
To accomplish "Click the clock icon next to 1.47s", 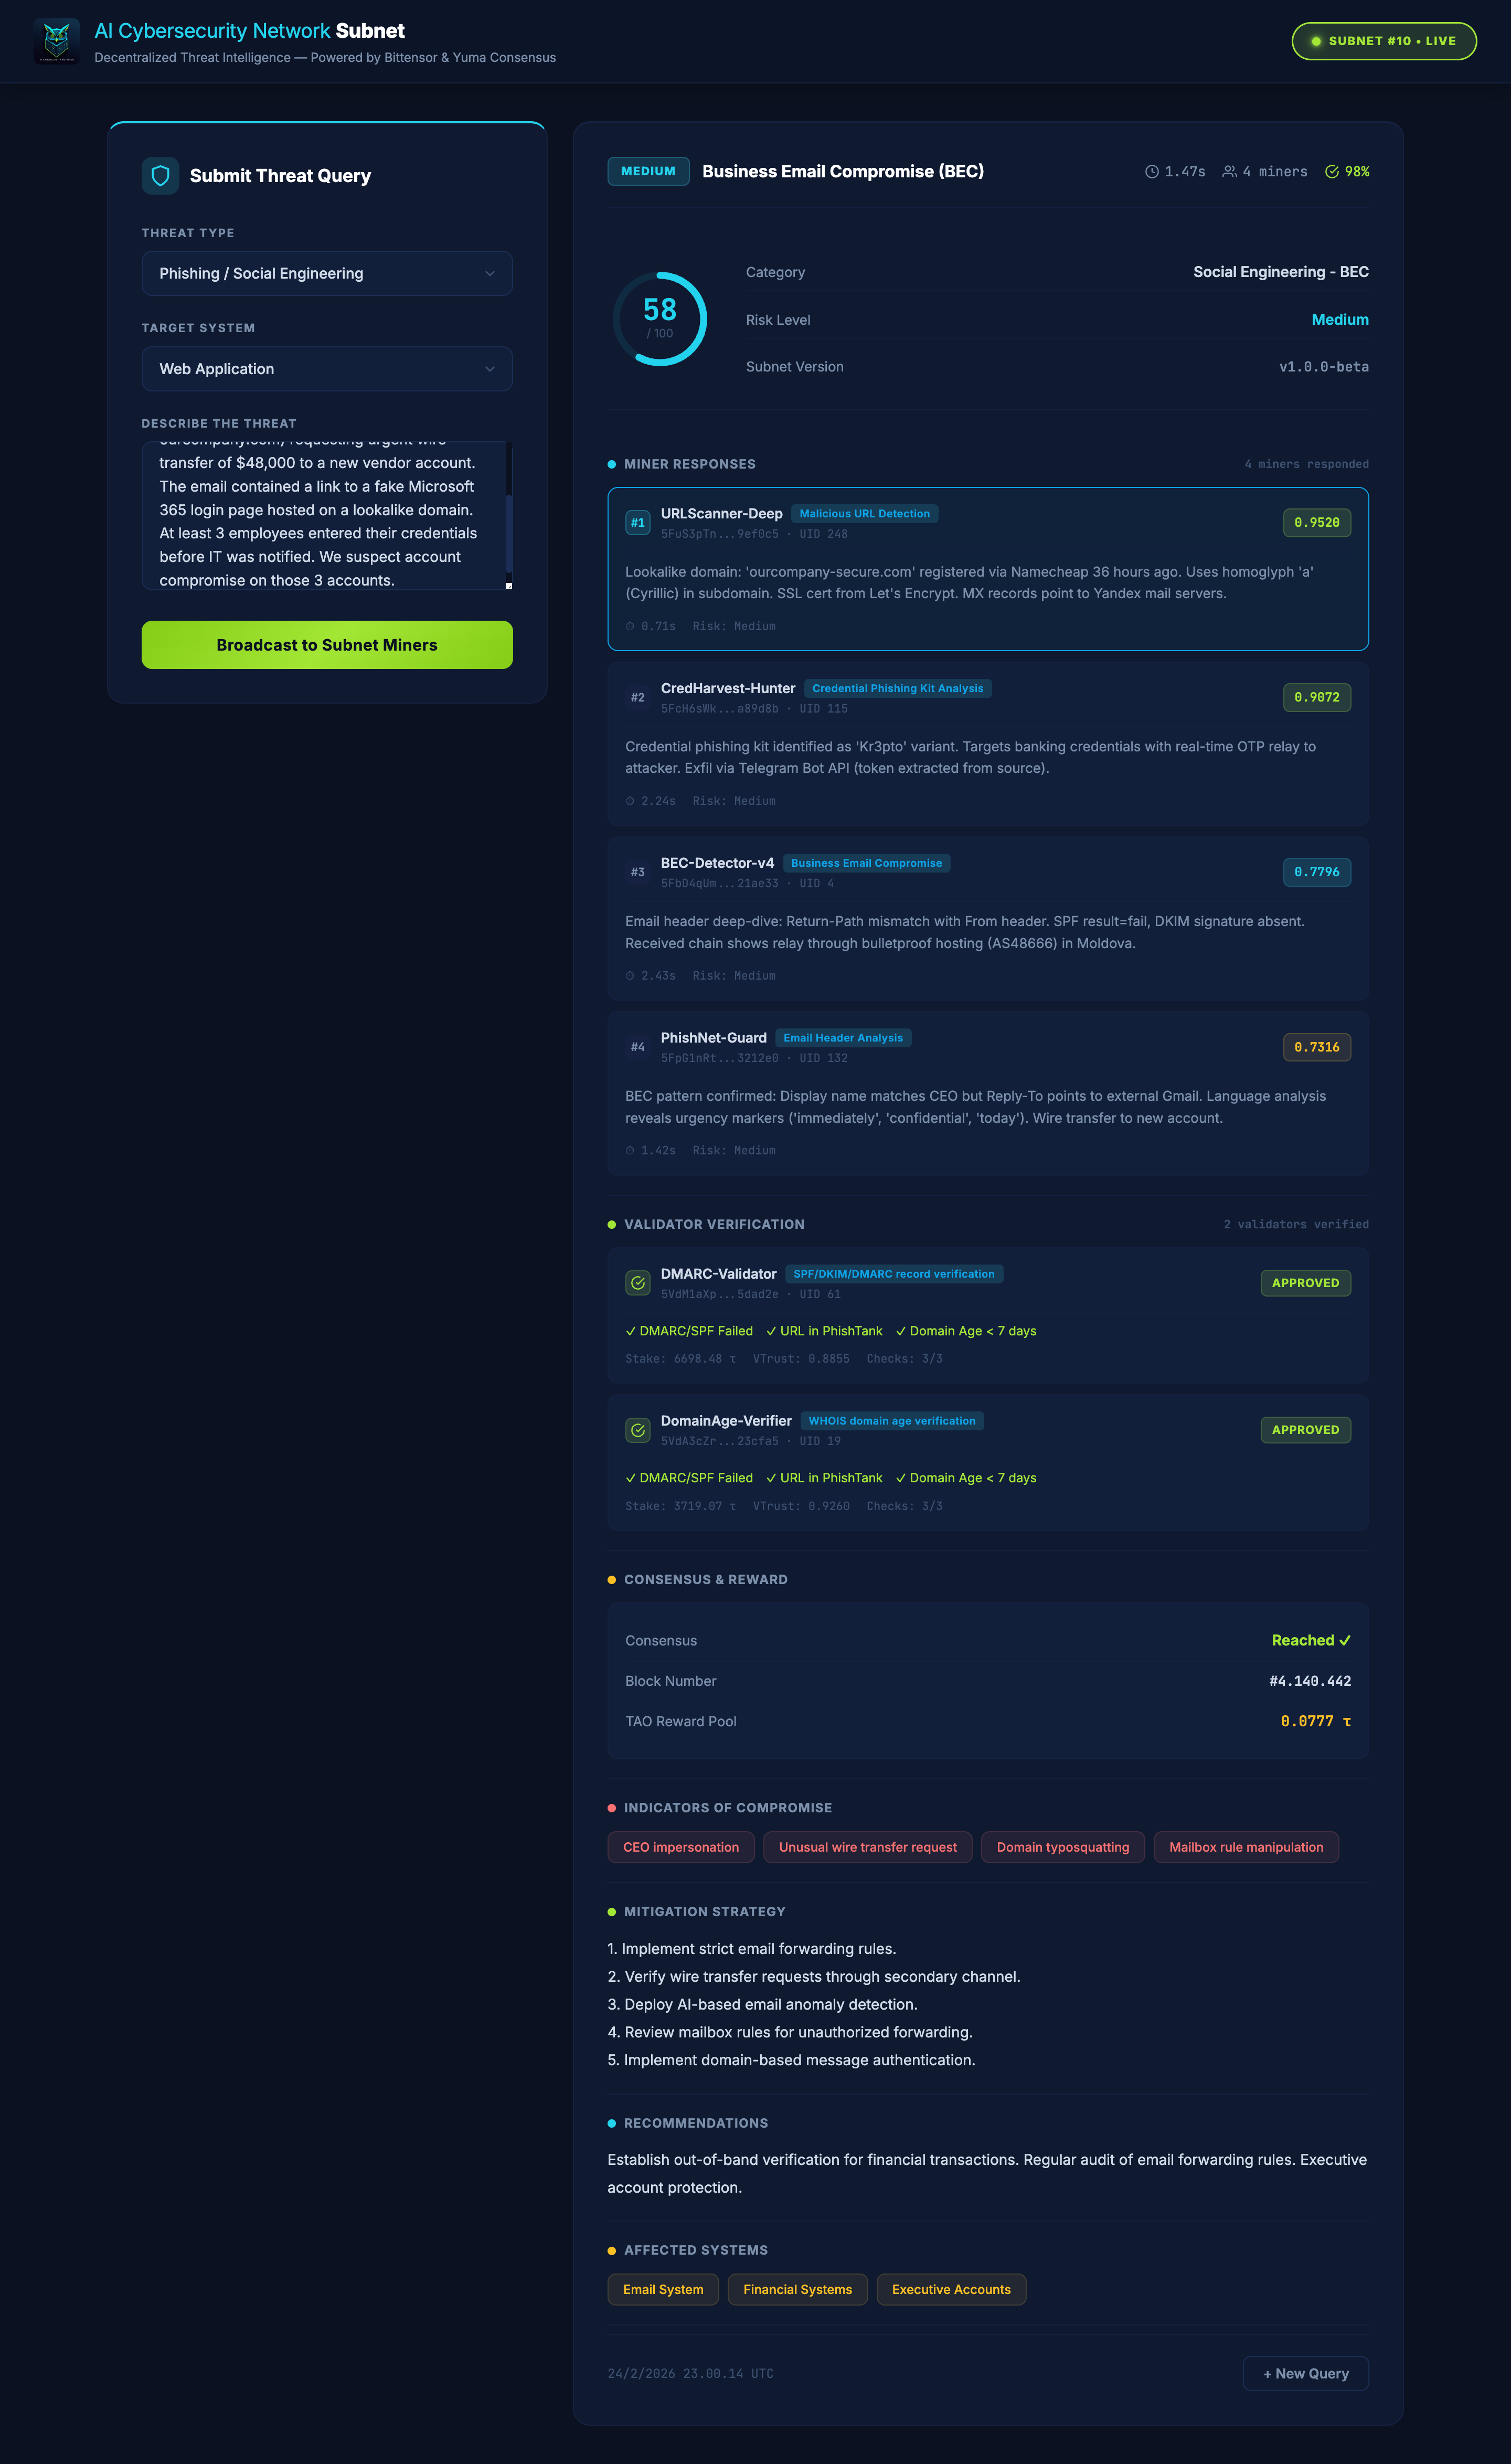I will (1151, 172).
